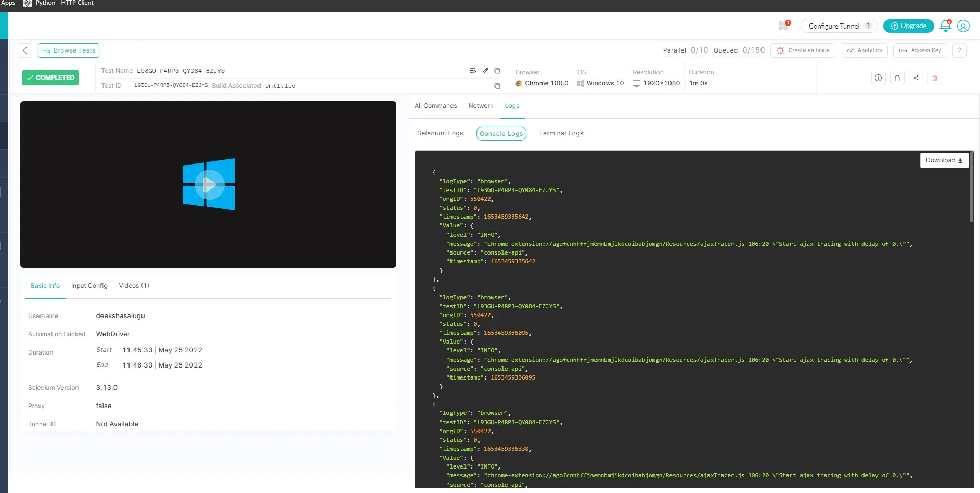Open Configure Tunnel

(833, 26)
